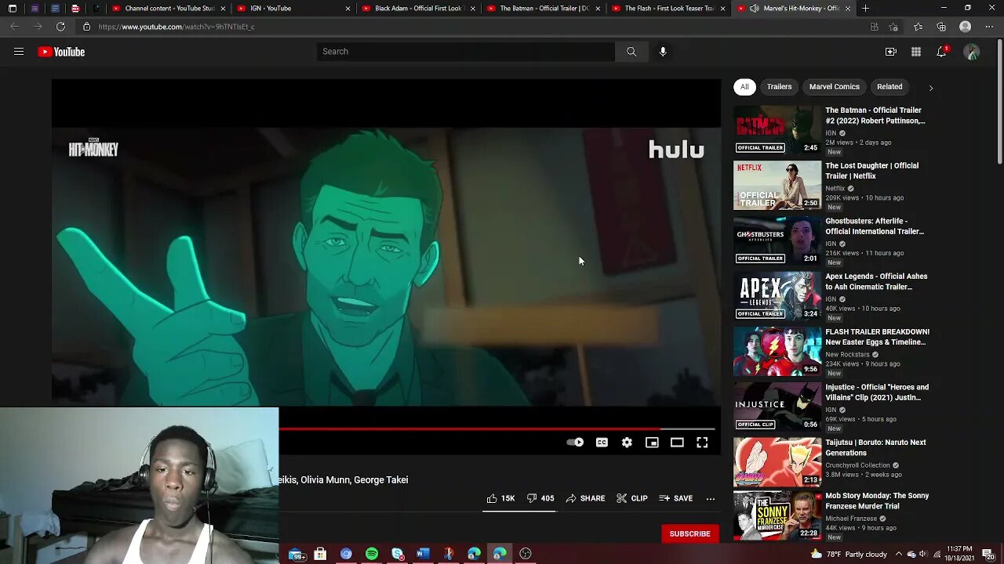The image size is (1004, 564).
Task: Open Ghostbusters: Afterlife trailer title link
Action: tap(875, 226)
